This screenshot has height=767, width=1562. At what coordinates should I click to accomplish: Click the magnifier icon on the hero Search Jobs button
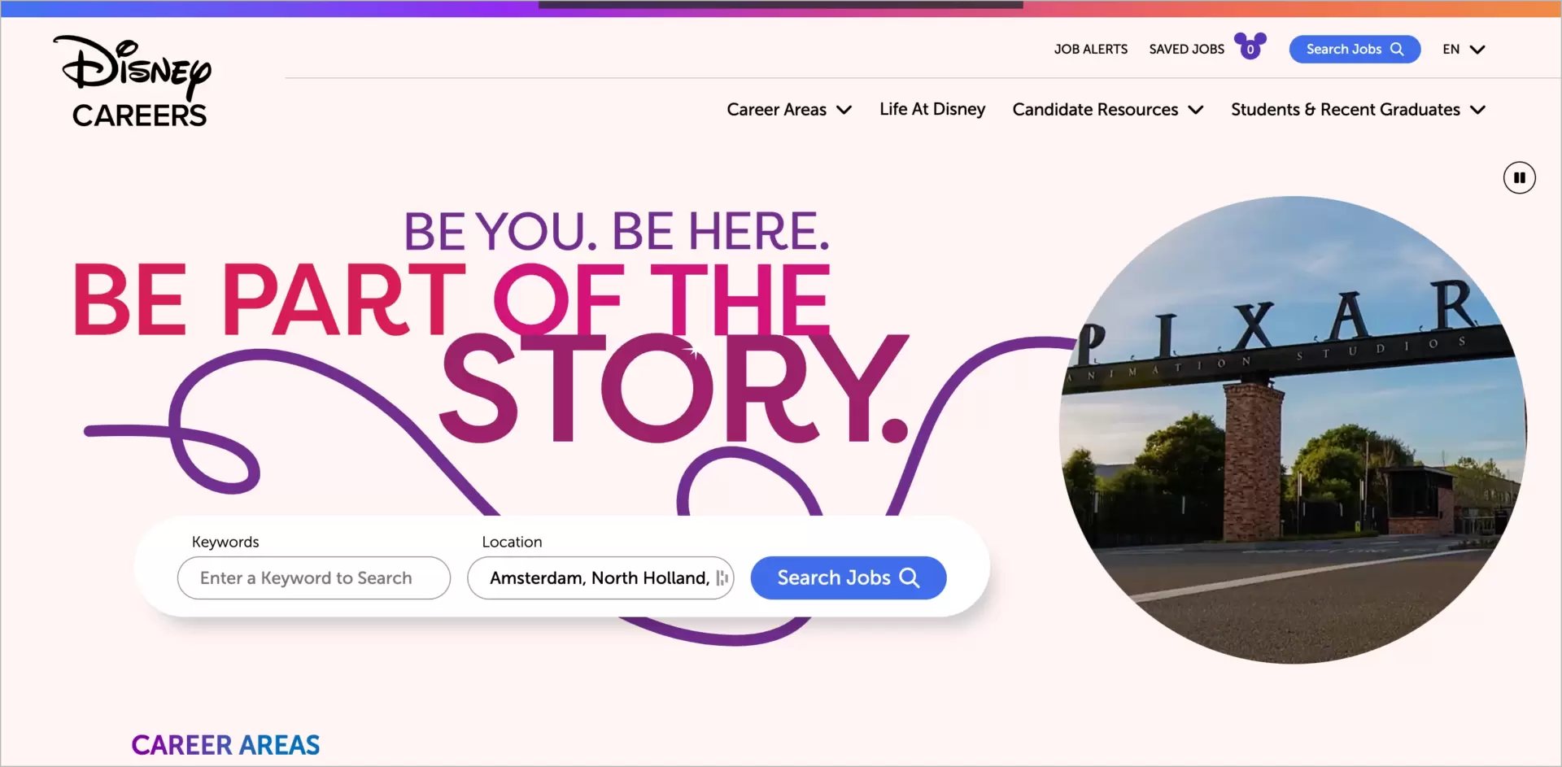910,577
